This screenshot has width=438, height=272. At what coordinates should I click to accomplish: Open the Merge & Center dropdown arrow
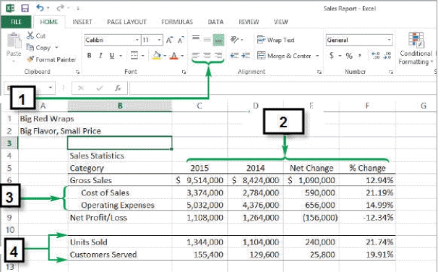click(317, 56)
